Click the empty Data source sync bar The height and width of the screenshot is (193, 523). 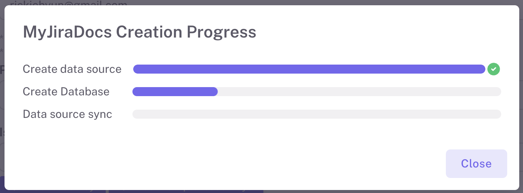point(316,114)
